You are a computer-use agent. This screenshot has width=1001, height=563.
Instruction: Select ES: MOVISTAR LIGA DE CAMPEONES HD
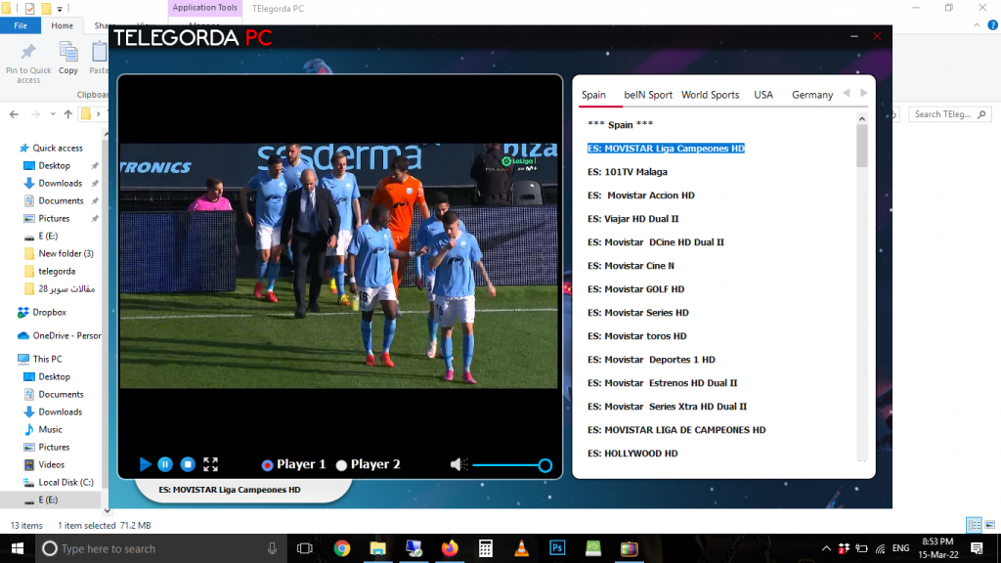(676, 430)
